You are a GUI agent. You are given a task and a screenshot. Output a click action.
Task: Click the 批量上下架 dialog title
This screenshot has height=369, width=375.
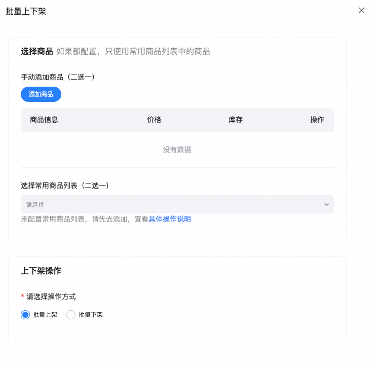click(26, 11)
